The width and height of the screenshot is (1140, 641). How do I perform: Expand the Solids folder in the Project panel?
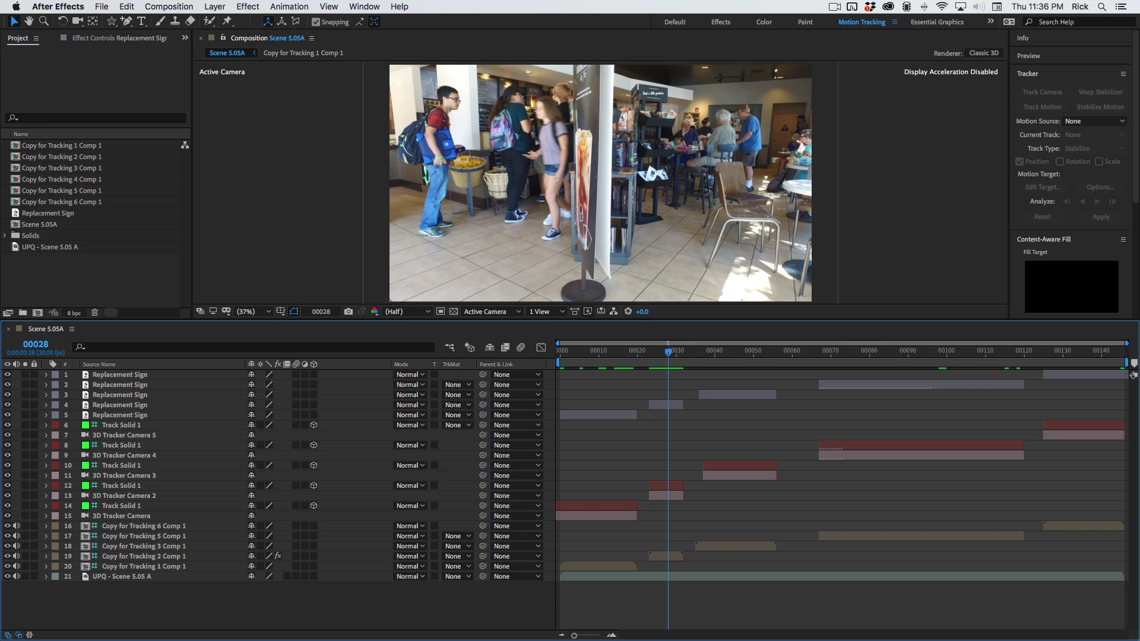point(5,236)
